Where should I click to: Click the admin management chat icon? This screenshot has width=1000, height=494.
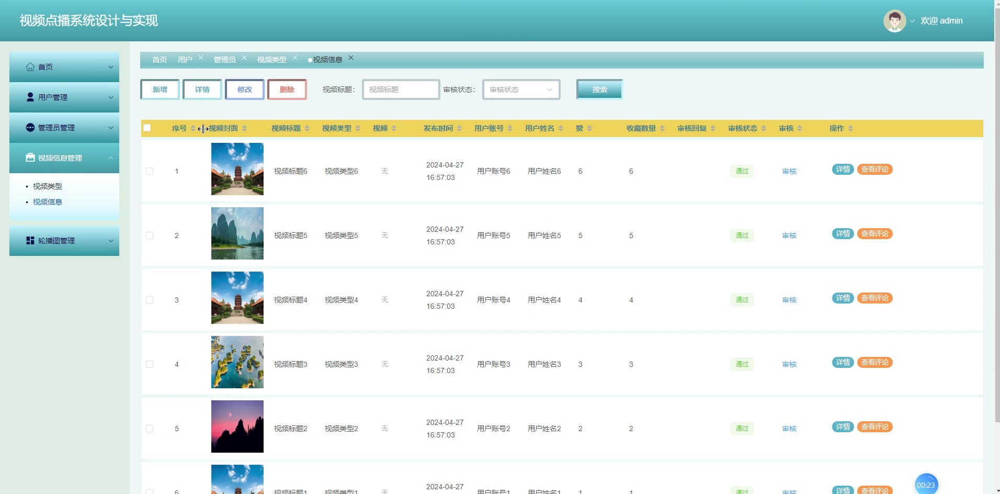[x=30, y=128]
